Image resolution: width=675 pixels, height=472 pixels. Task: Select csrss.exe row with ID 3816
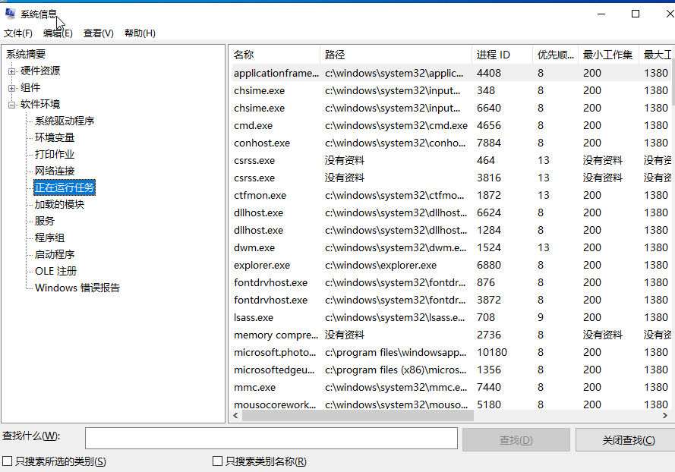(x=452, y=178)
